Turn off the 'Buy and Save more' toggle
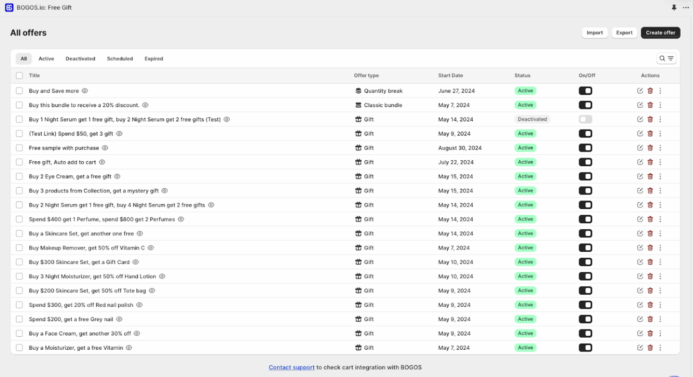Viewport: 693px width, 377px height. tap(585, 91)
